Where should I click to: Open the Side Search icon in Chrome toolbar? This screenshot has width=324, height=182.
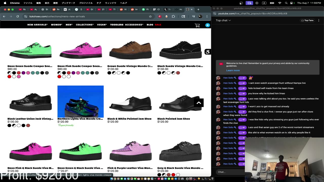[184, 16]
